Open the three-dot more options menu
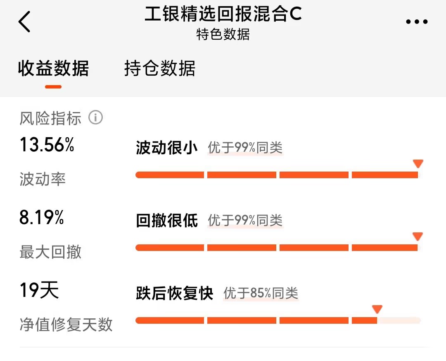Image resolution: width=446 pixels, height=361 pixels. (x=417, y=22)
